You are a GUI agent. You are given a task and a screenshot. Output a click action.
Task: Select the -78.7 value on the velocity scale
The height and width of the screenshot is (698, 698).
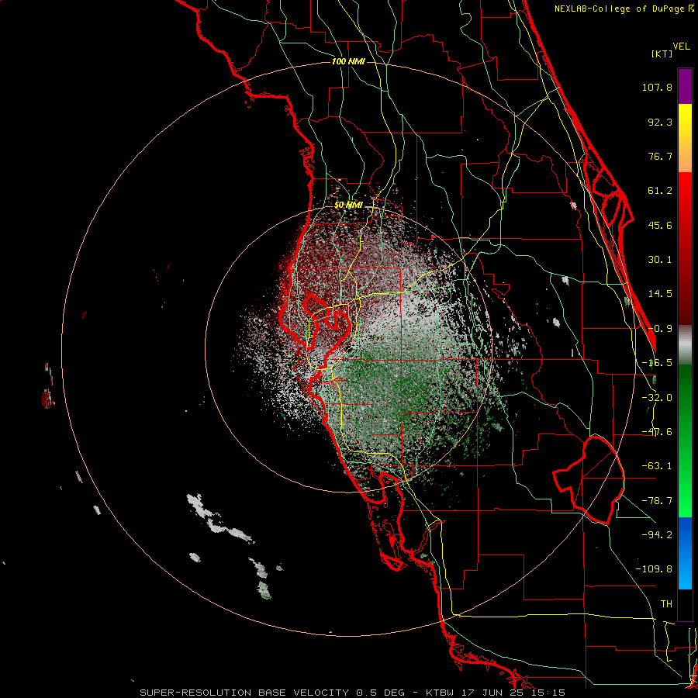pos(657,501)
